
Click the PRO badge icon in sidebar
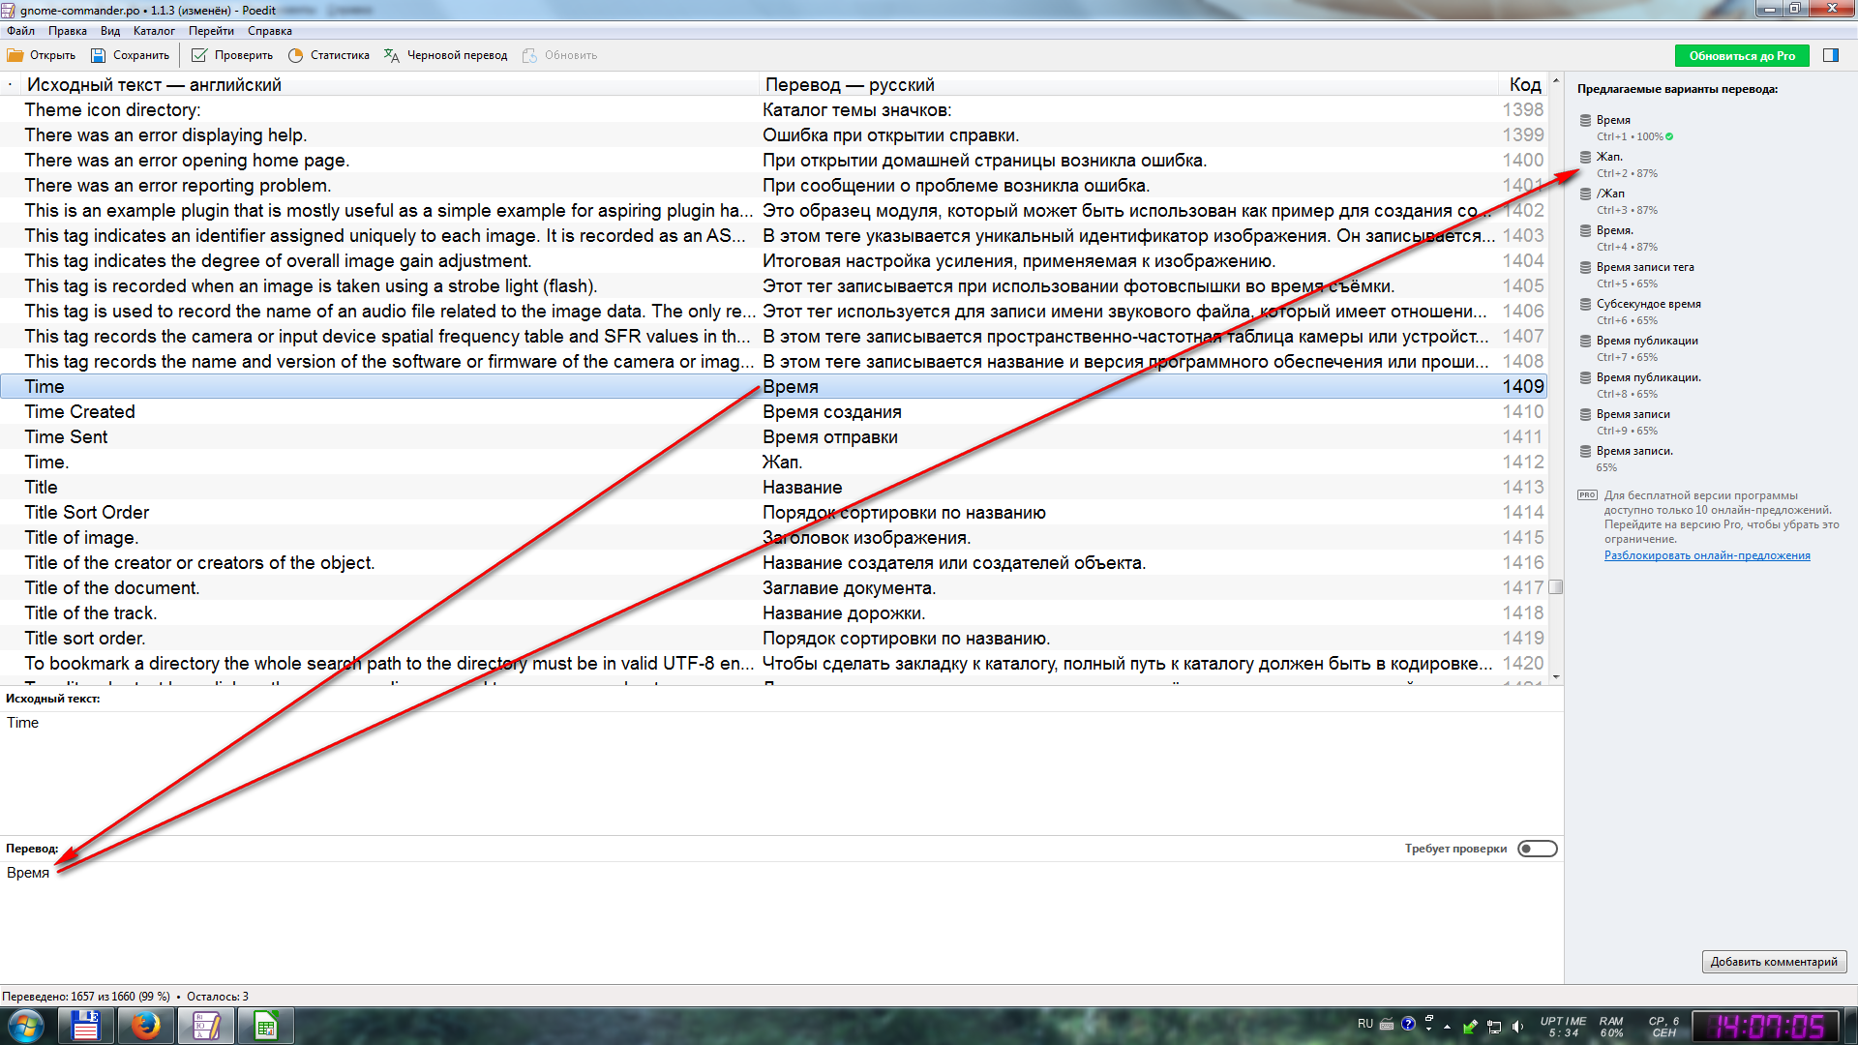1587,495
